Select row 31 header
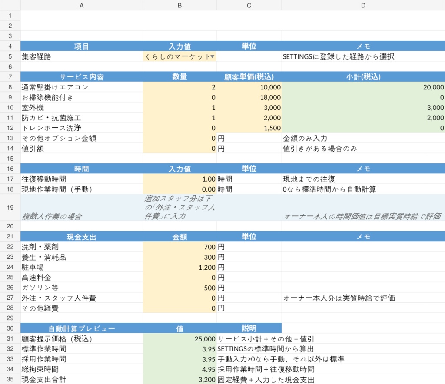The image size is (445, 384). [x=10, y=338]
